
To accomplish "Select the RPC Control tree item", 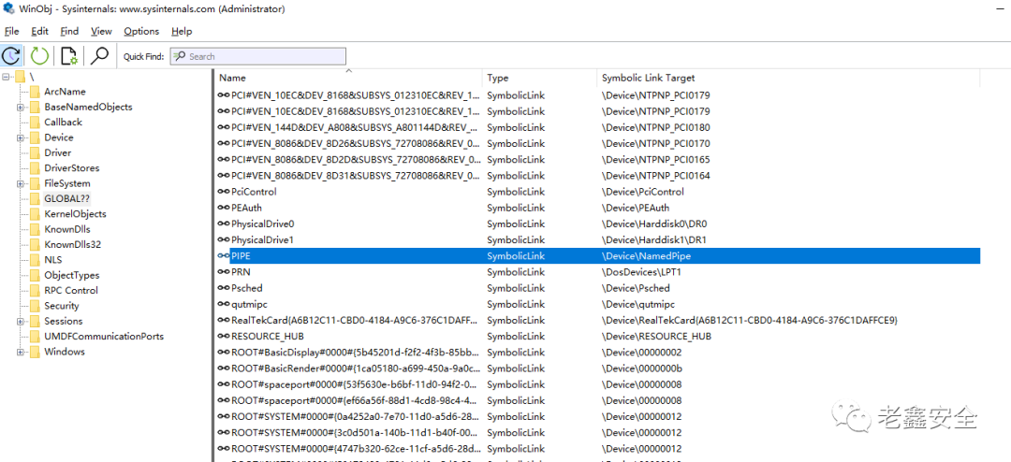I will point(71,291).
